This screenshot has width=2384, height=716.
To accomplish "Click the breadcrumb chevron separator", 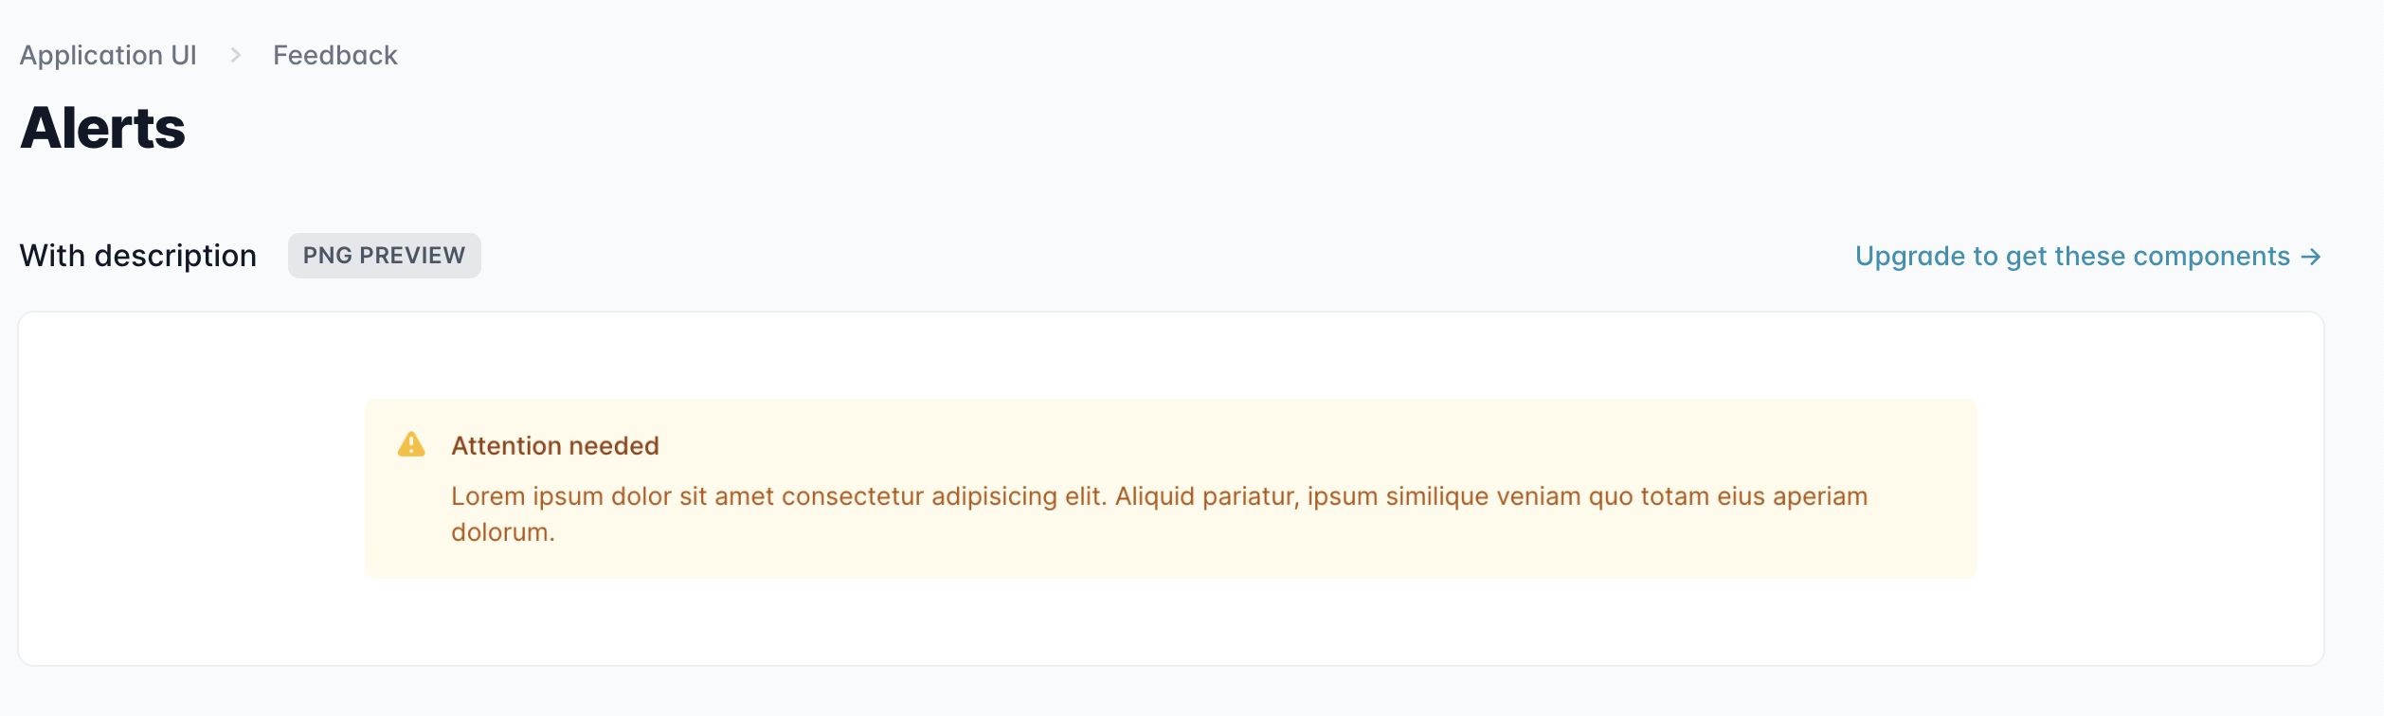I will [235, 56].
